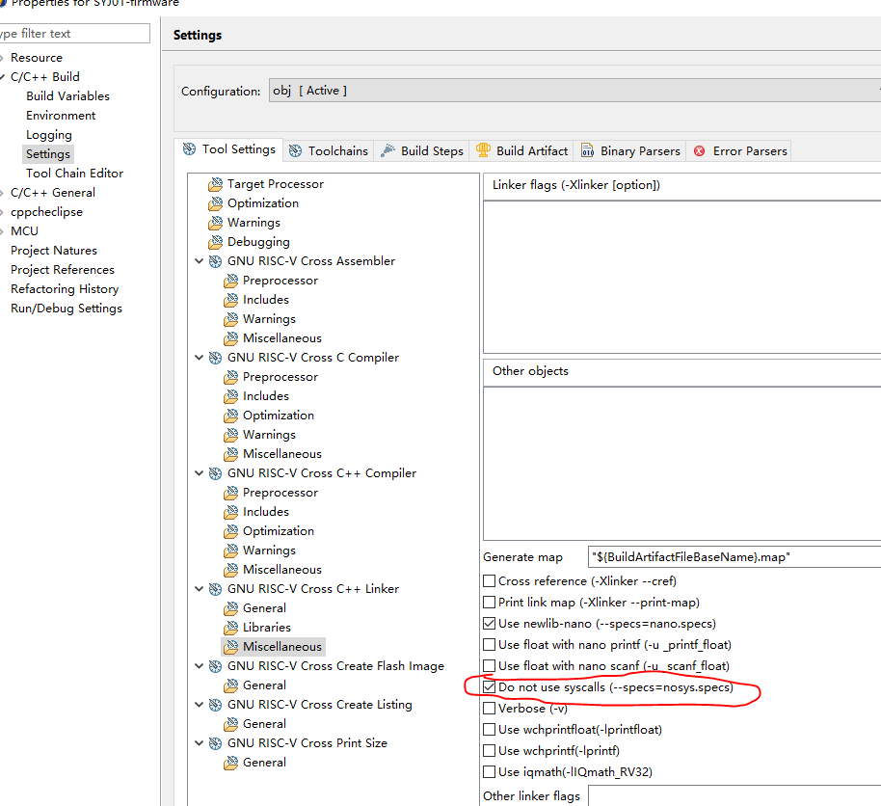Click the Optimization icon under Tool Settings
The width and height of the screenshot is (881, 806).
[x=215, y=202]
